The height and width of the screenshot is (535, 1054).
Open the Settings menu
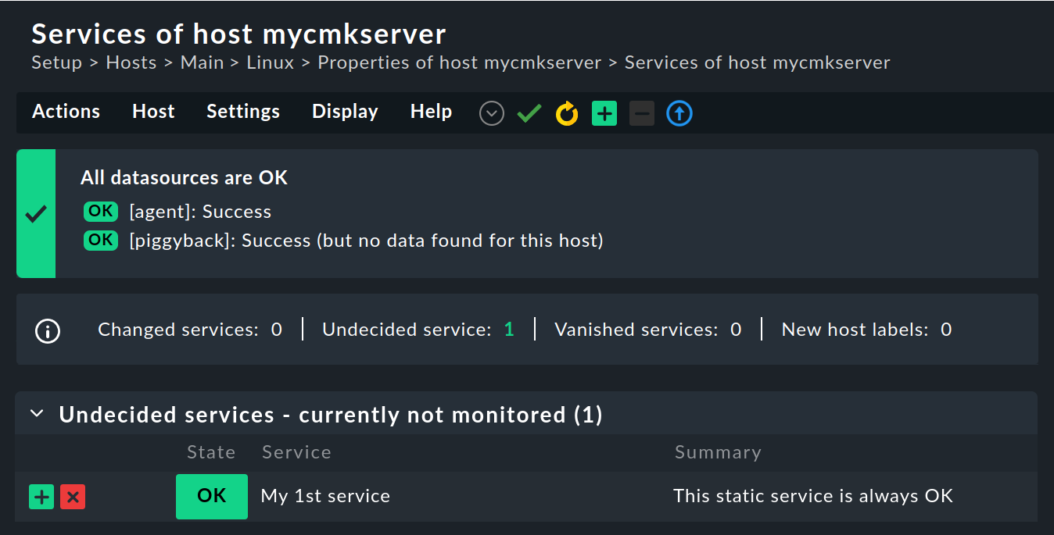(x=243, y=112)
